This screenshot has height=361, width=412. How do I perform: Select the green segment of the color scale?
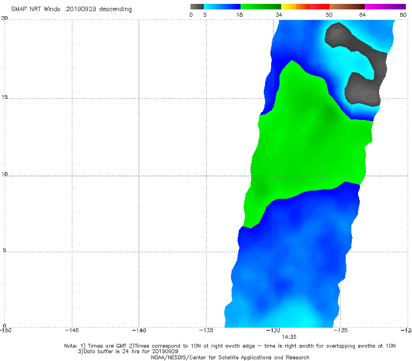261,7
